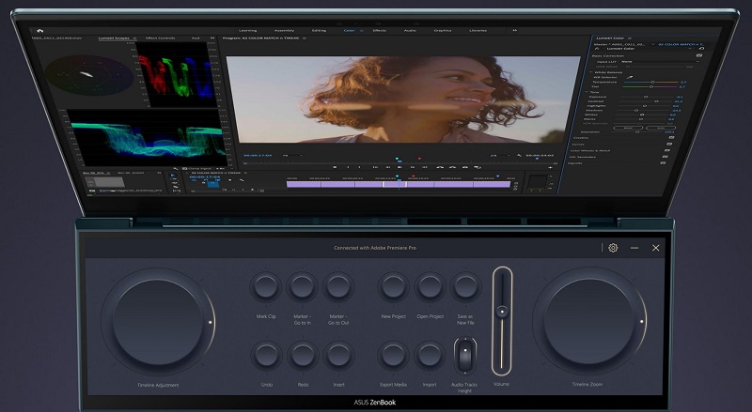
Task: Open the Master clip dropdown arrow
Action: [652, 44]
